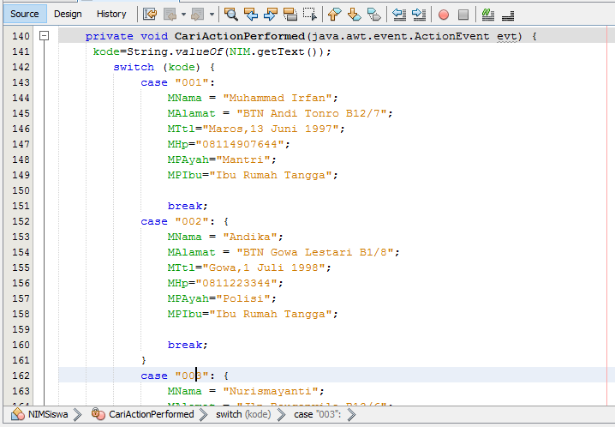Viewport: 615px width, 427px height.
Task: Collapse the CariActionPerformed method fold
Action: pos(44,36)
